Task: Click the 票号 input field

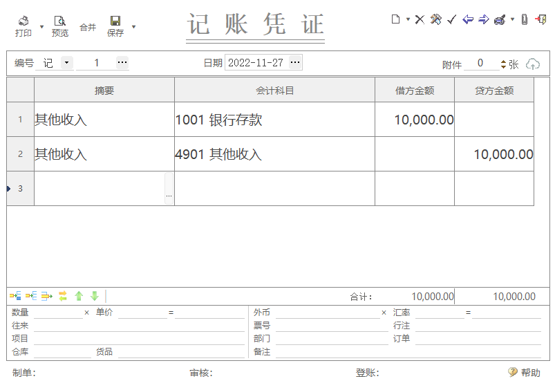Action: point(332,326)
